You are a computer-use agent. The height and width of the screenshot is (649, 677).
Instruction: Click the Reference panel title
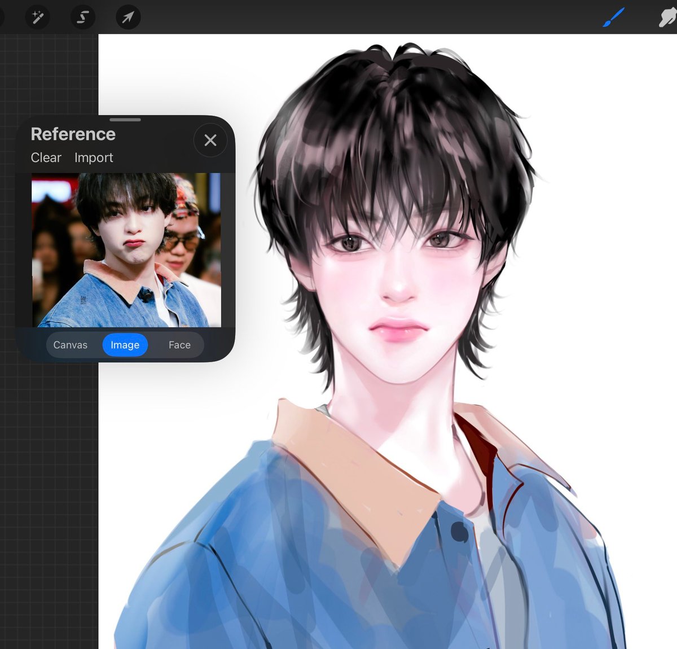pos(73,134)
